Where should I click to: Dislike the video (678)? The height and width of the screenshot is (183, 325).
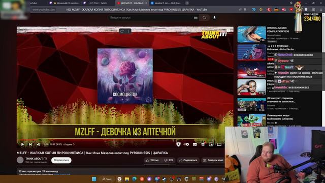[x=168, y=160]
